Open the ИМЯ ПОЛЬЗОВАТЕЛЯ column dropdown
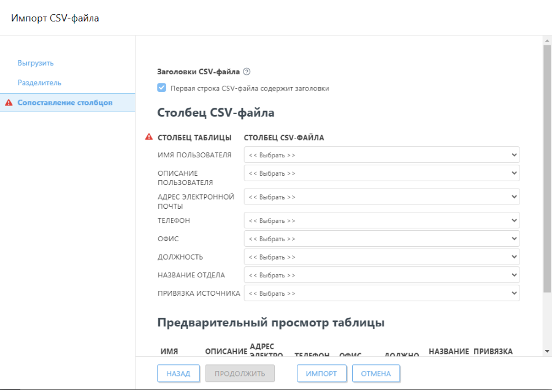This screenshot has height=390, width=552. pos(381,154)
